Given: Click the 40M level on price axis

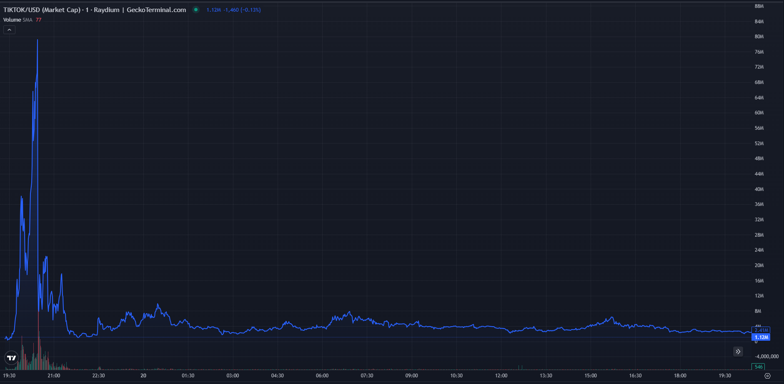Looking at the screenshot, I should coord(759,189).
